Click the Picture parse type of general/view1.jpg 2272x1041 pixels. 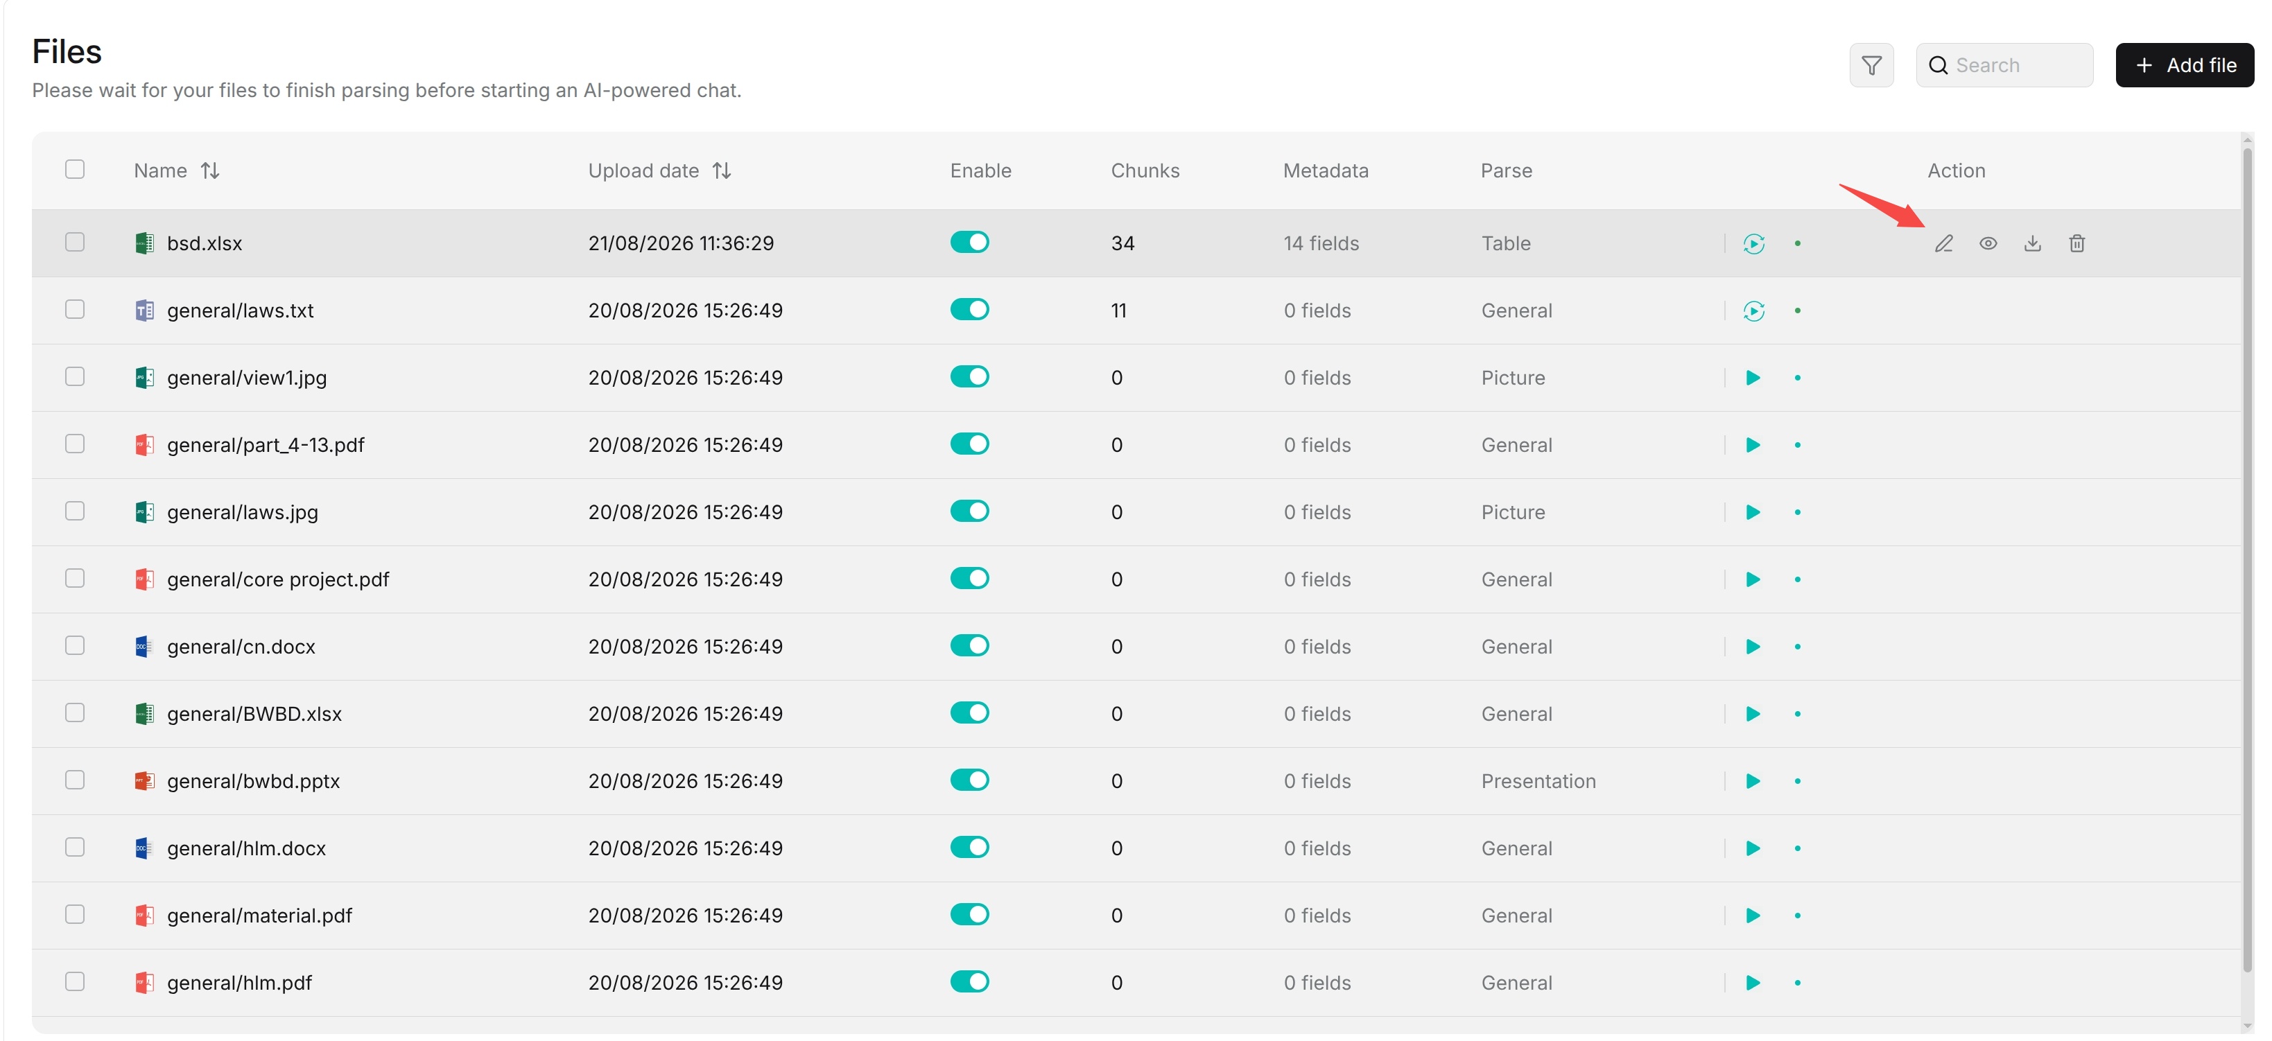point(1513,377)
